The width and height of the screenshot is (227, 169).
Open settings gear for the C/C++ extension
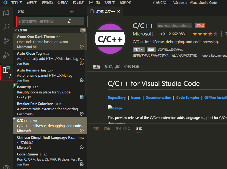pyautogui.click(x=82, y=131)
